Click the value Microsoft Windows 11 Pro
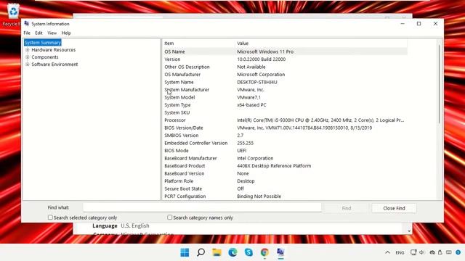The image size is (465, 261). 265,51
